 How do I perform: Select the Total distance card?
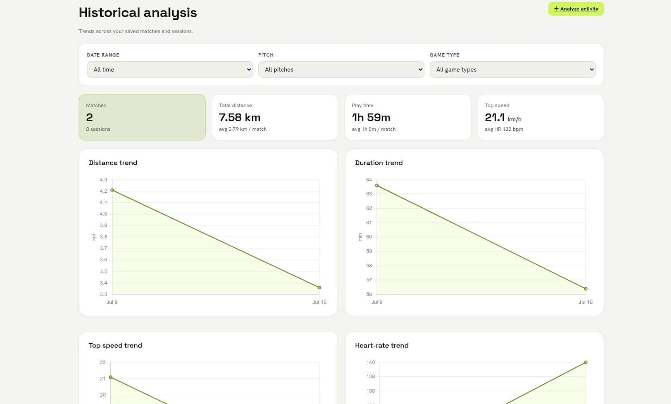tap(275, 117)
